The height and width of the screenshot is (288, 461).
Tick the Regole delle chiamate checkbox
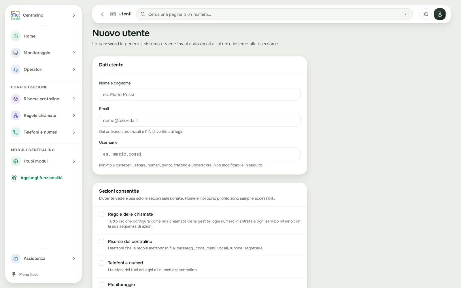point(101,214)
